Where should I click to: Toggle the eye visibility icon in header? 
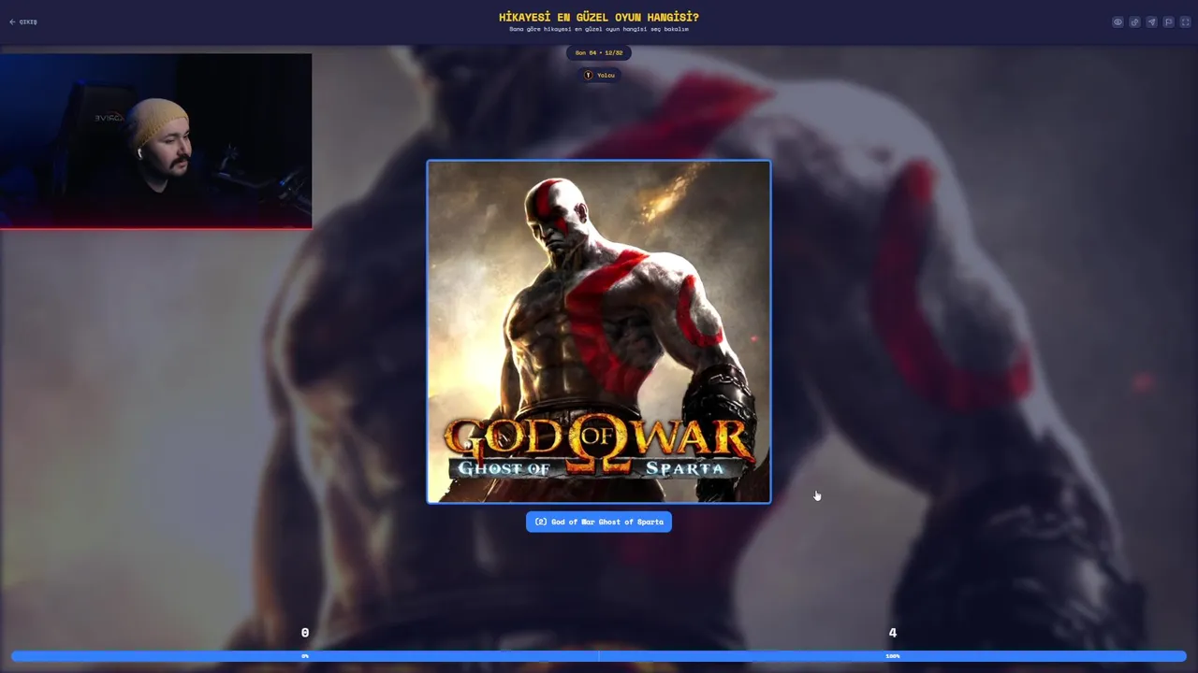1118,21
